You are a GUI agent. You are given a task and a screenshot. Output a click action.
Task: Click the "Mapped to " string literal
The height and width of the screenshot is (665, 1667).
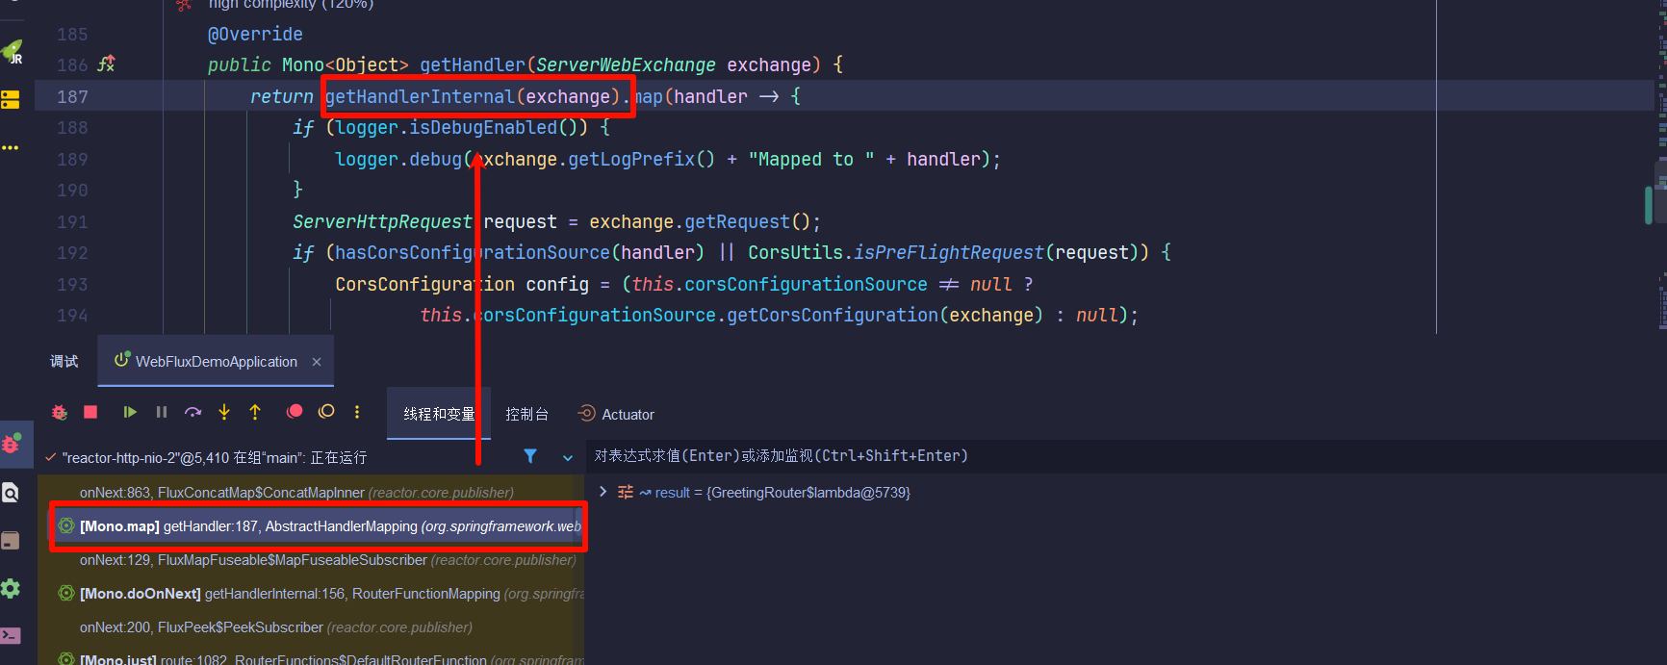[811, 159]
